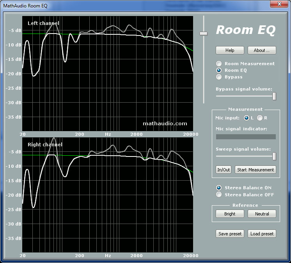
Task: Click the Left channel label
Action: tap(43, 23)
